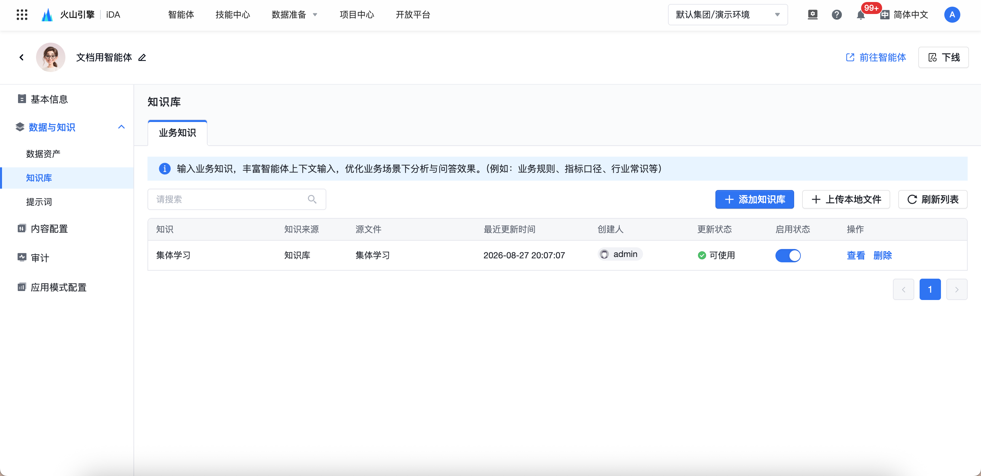981x476 pixels.
Task: Click the 查看 link for 集体学习
Action: pyautogui.click(x=855, y=255)
